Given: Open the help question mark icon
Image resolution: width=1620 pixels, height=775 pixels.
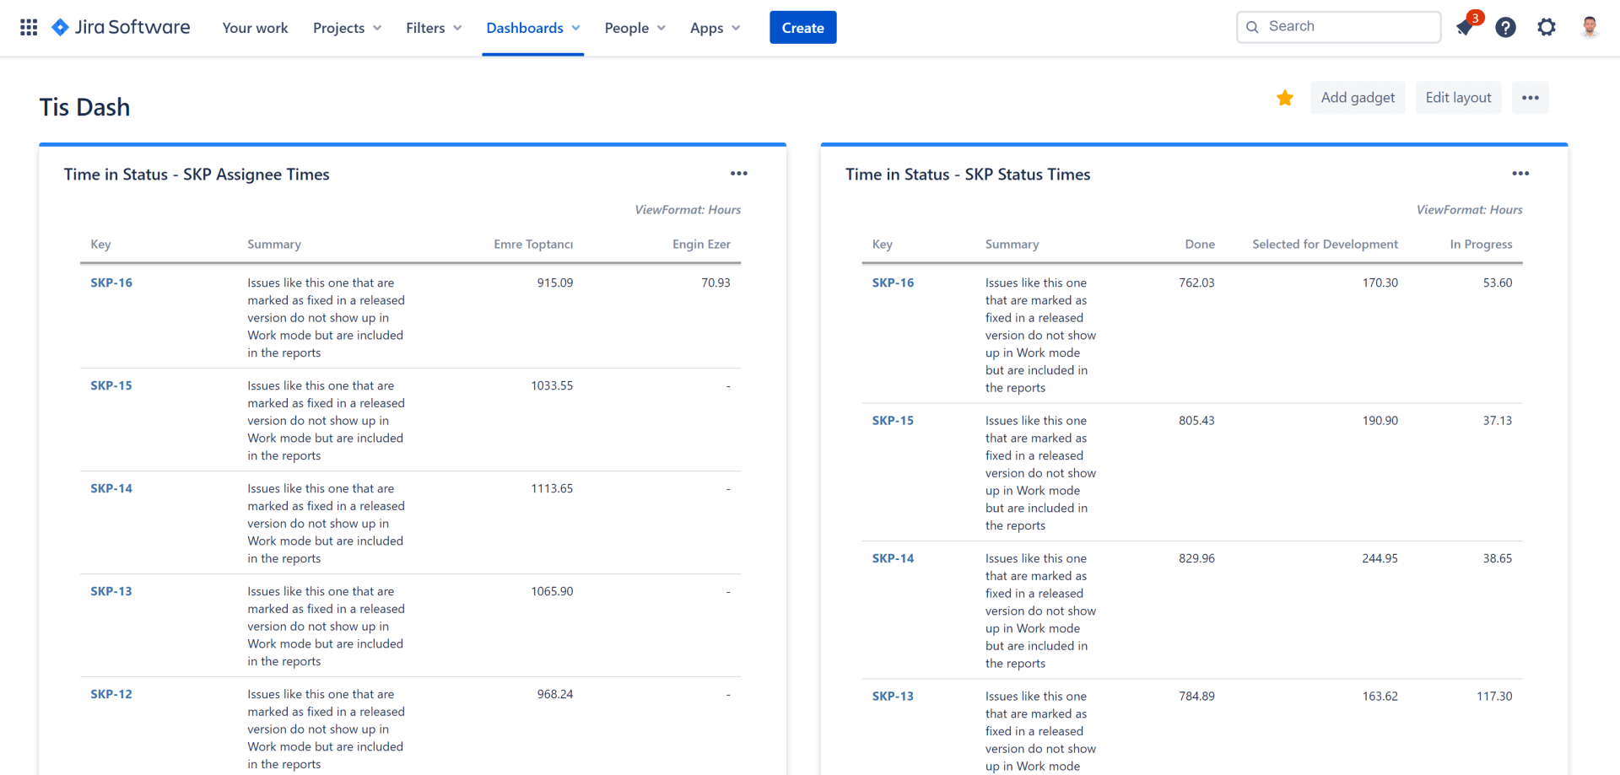Looking at the screenshot, I should (1505, 28).
